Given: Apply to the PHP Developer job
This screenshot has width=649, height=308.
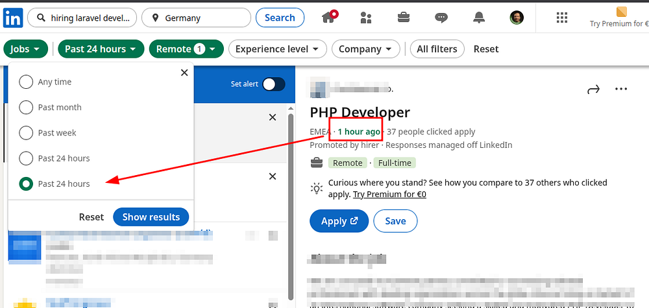Looking at the screenshot, I should click(x=339, y=221).
